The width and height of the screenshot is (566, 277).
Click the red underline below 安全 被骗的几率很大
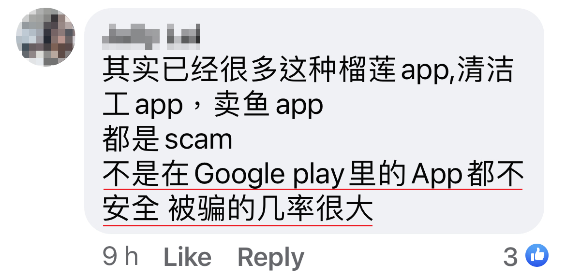(238, 225)
